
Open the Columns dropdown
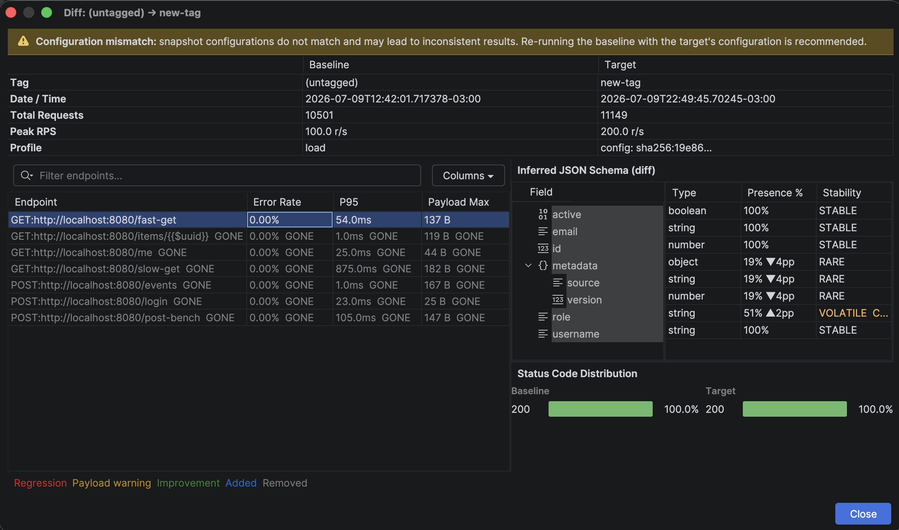click(x=468, y=175)
